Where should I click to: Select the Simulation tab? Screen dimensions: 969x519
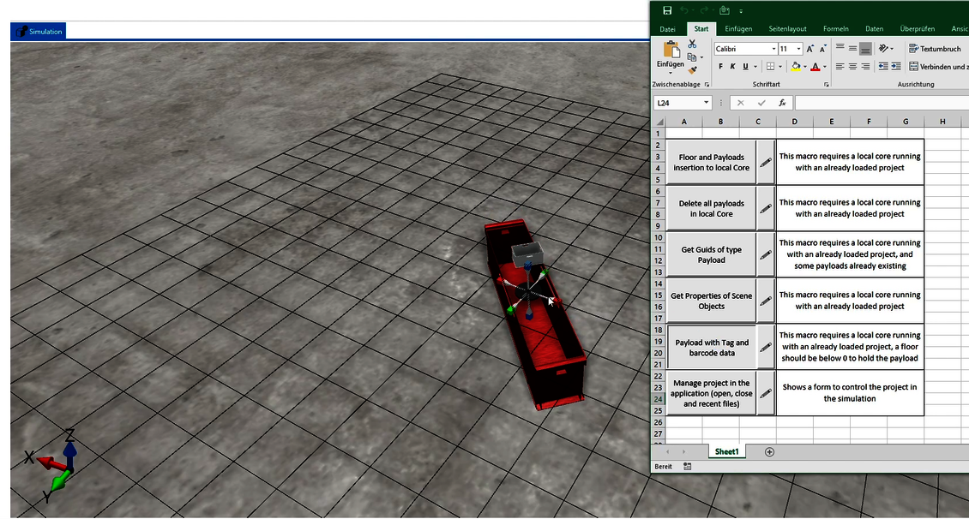coord(39,32)
